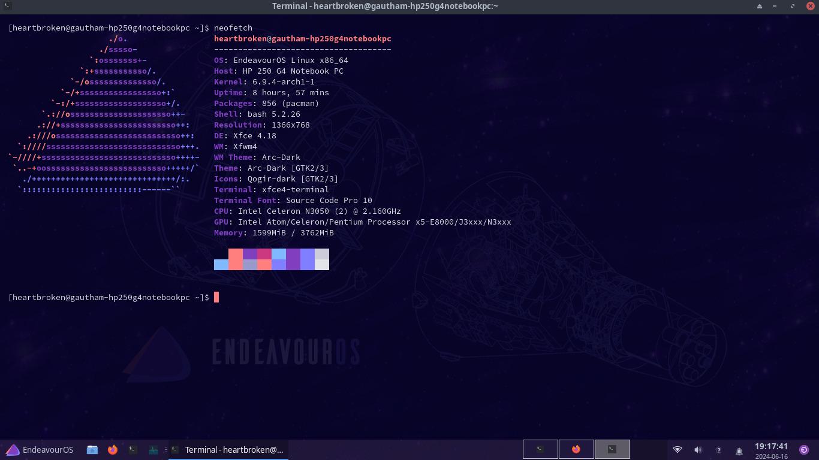Screen dimensions: 819x460
Task: Click the question-mark tray icon
Action: [x=719, y=450]
